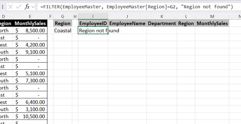241x124 pixels.
Task: Select the black MonthlySales table header in column E
Action: point(30,23)
